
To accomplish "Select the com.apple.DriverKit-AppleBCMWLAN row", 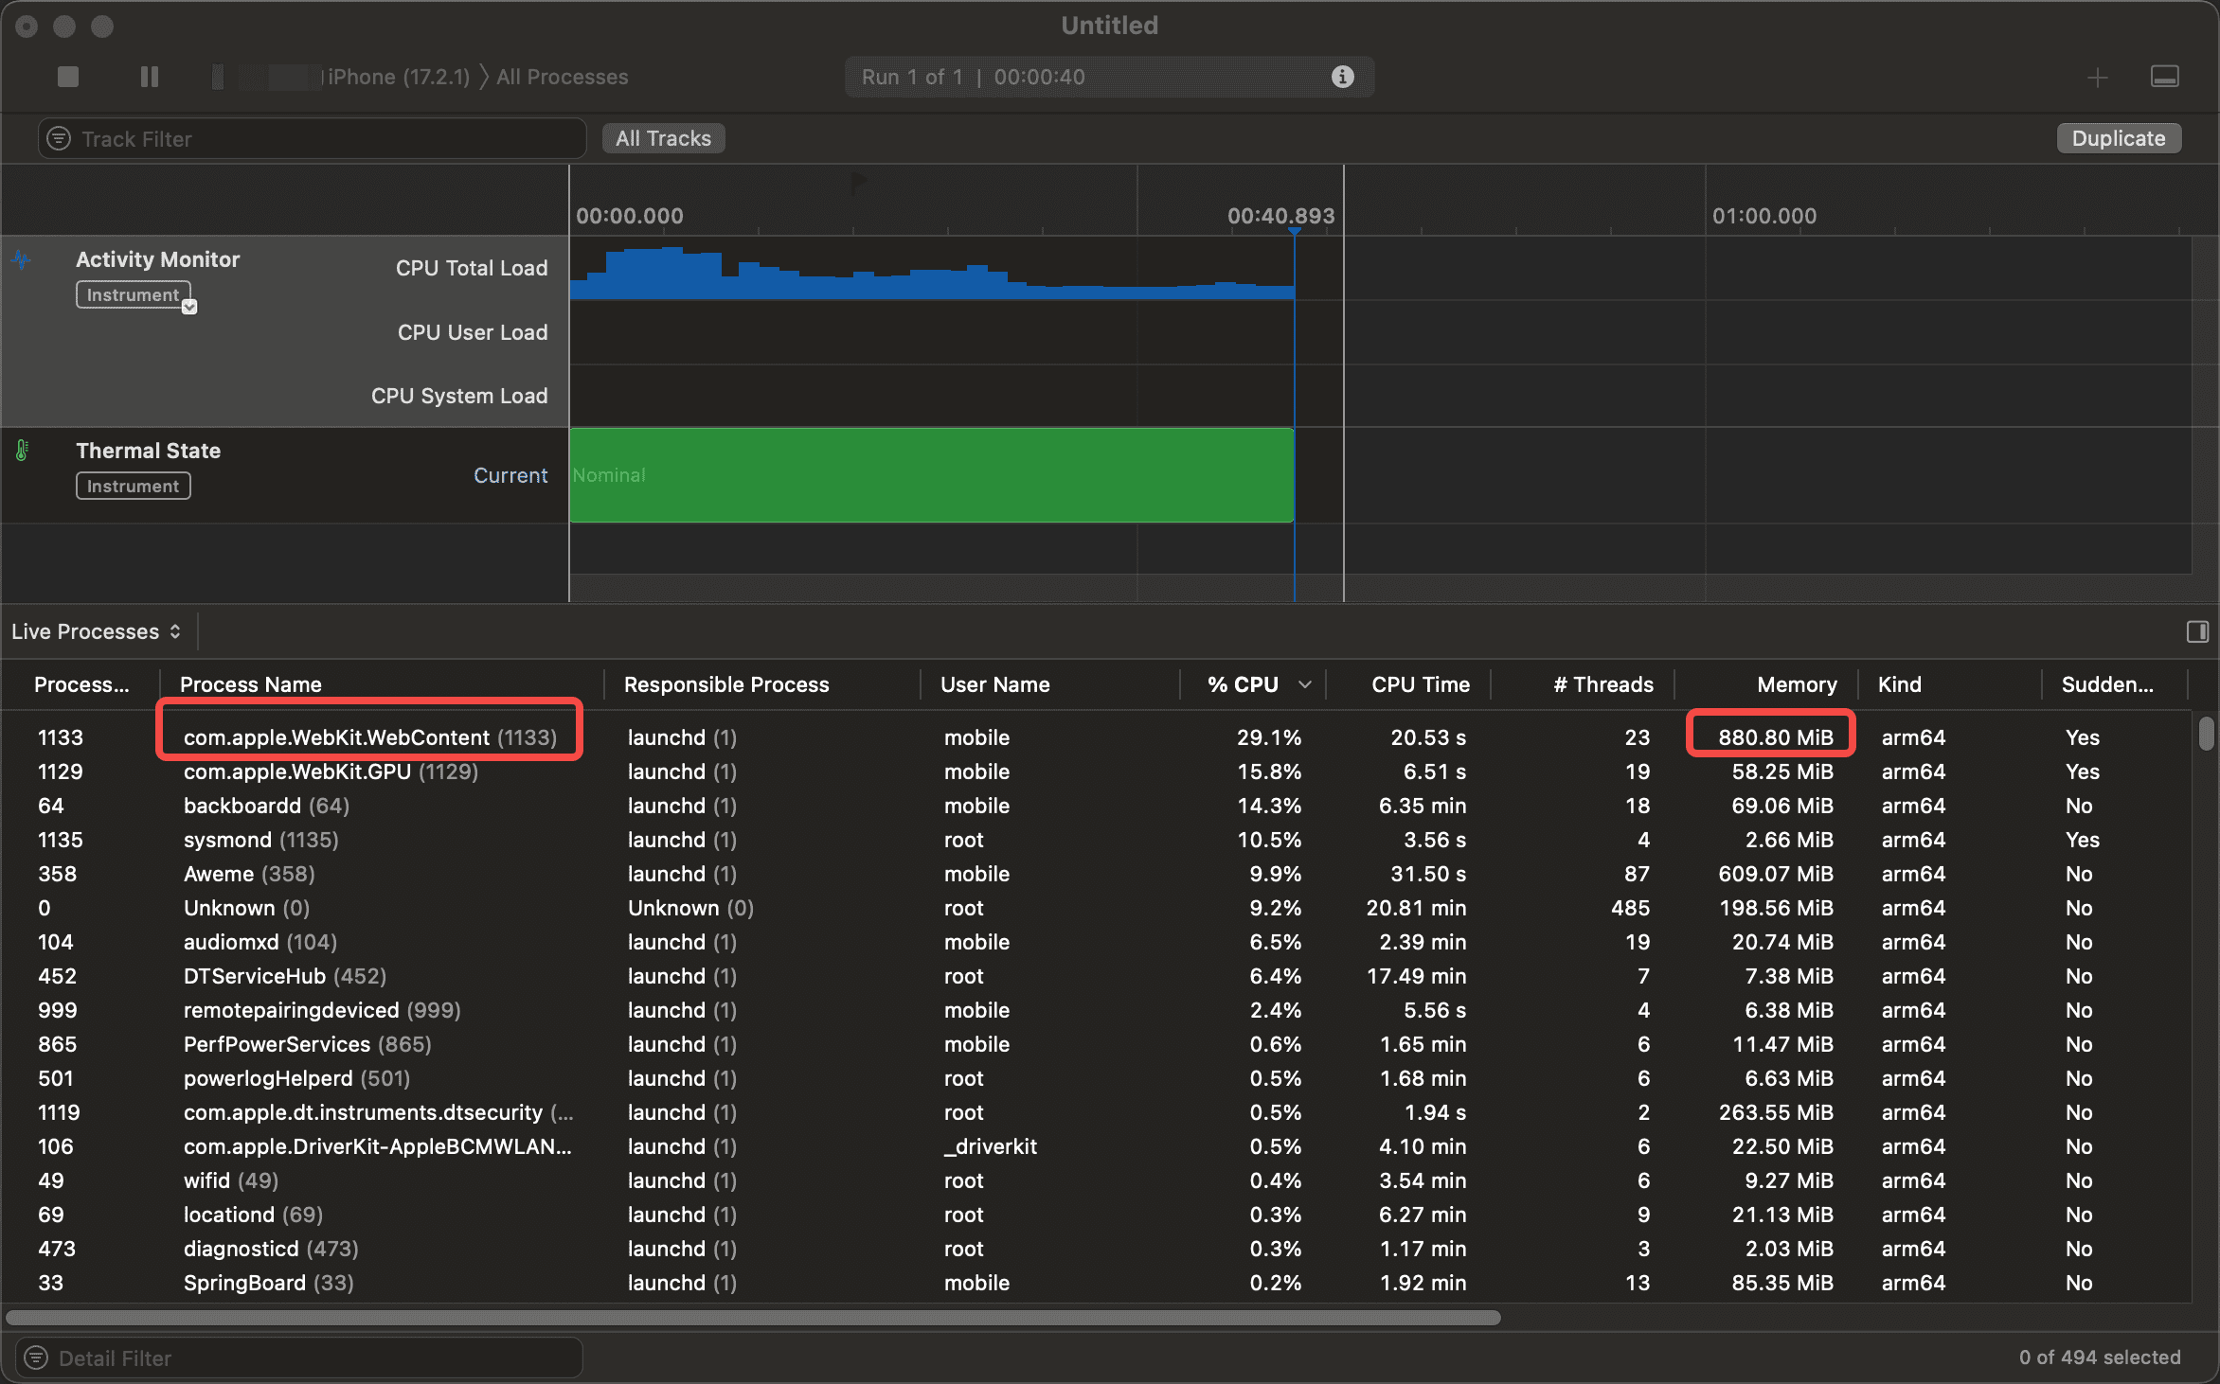I will [x=1096, y=1146].
